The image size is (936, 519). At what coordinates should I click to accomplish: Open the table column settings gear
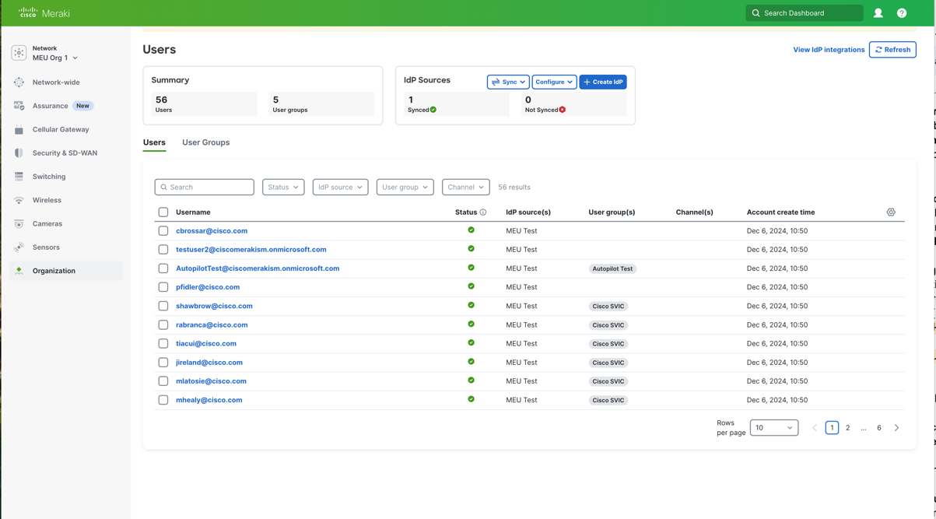[x=891, y=212]
